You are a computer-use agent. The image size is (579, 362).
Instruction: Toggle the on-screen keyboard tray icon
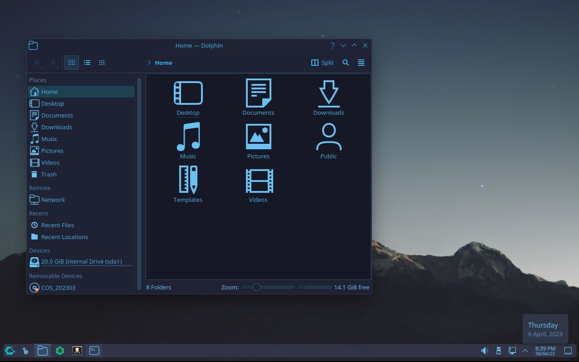[x=498, y=350]
